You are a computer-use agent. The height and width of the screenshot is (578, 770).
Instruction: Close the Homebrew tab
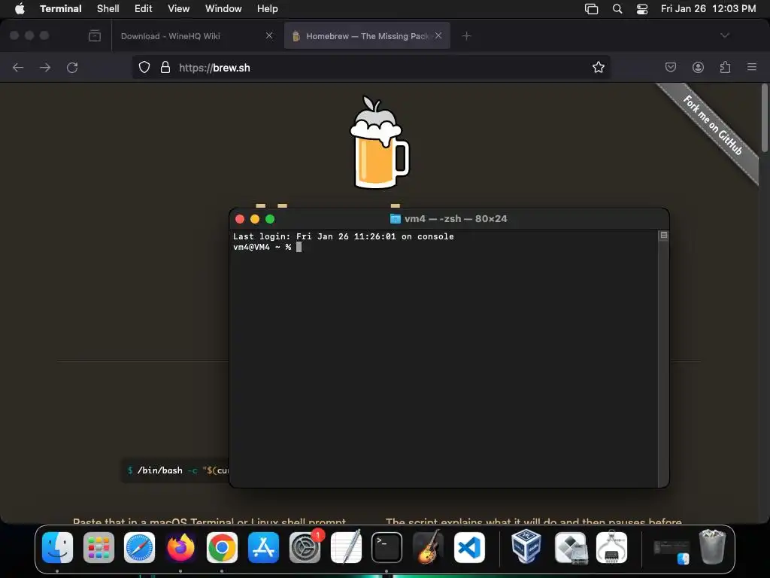point(438,35)
